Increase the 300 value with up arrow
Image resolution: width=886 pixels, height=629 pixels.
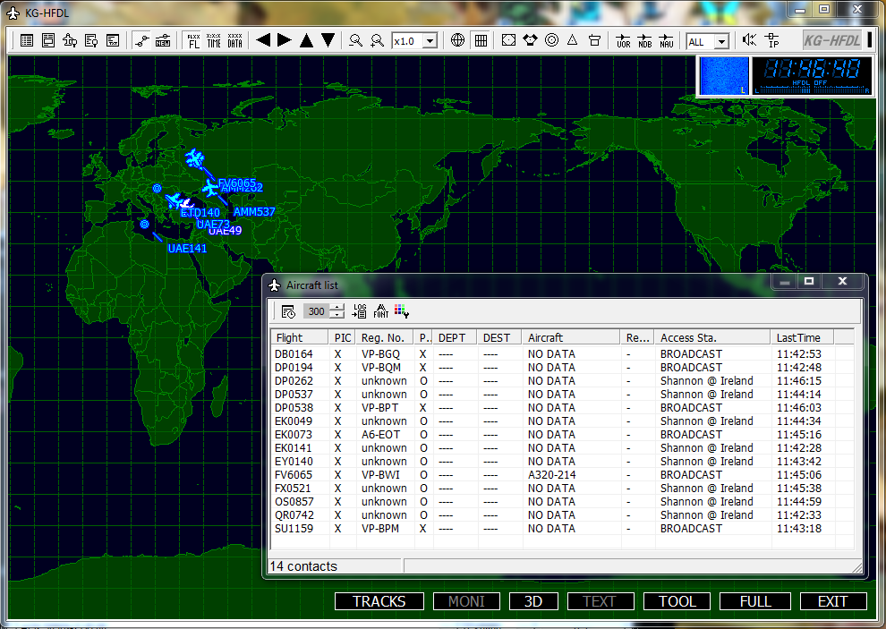[337, 308]
